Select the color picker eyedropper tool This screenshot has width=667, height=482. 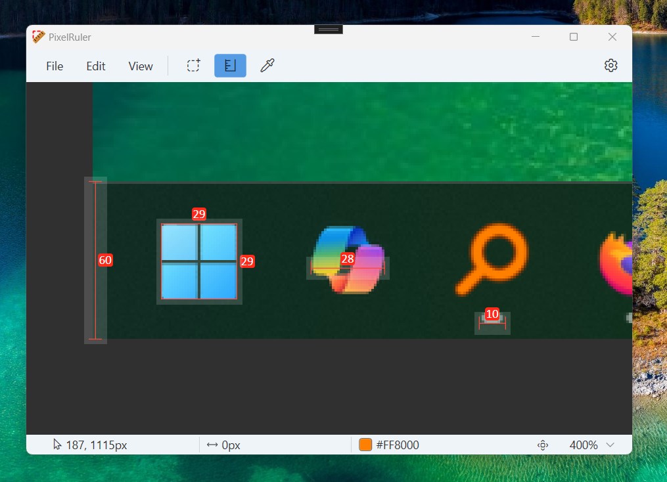click(267, 66)
